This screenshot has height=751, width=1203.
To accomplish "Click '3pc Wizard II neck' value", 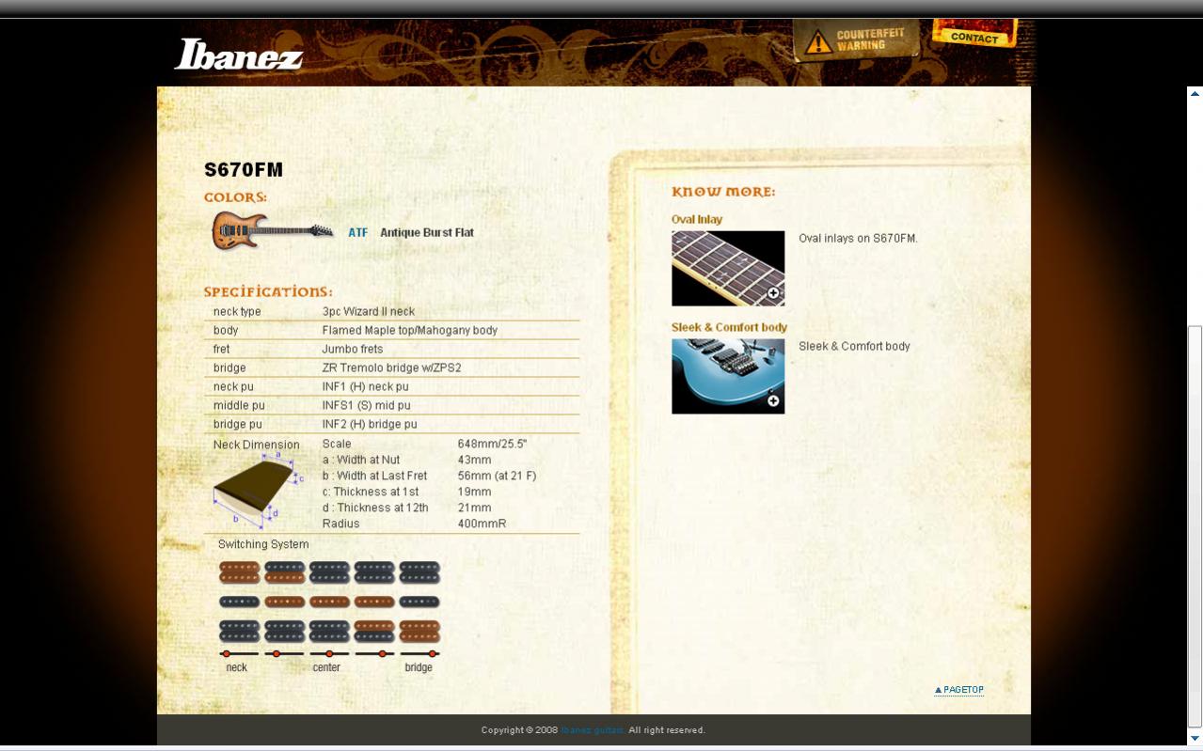I will pyautogui.click(x=369, y=312).
